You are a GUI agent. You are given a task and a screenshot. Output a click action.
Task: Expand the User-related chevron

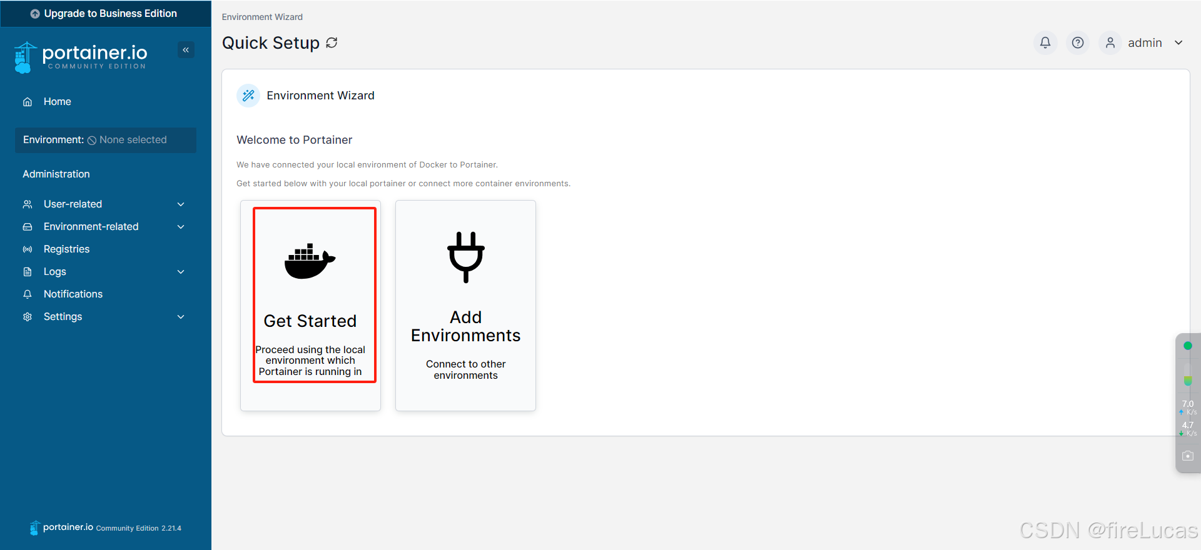[x=181, y=204]
